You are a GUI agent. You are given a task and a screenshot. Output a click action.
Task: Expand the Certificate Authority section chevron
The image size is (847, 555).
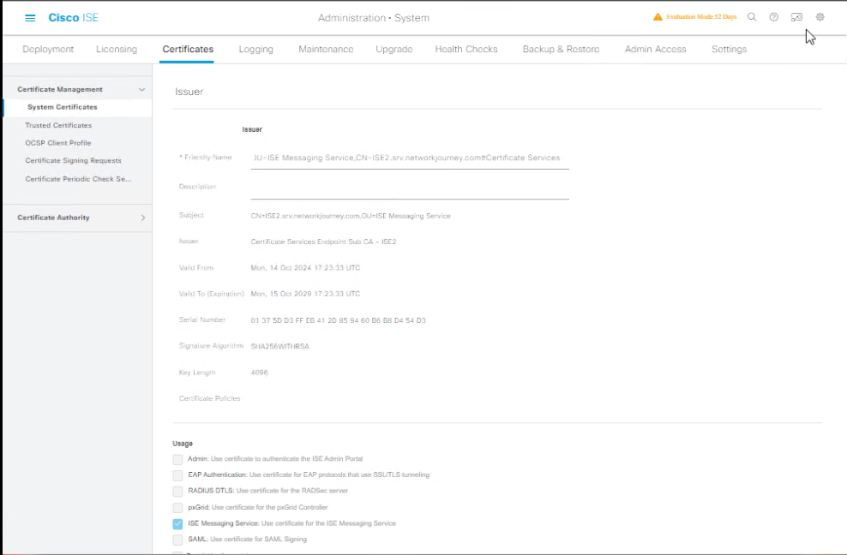[143, 218]
